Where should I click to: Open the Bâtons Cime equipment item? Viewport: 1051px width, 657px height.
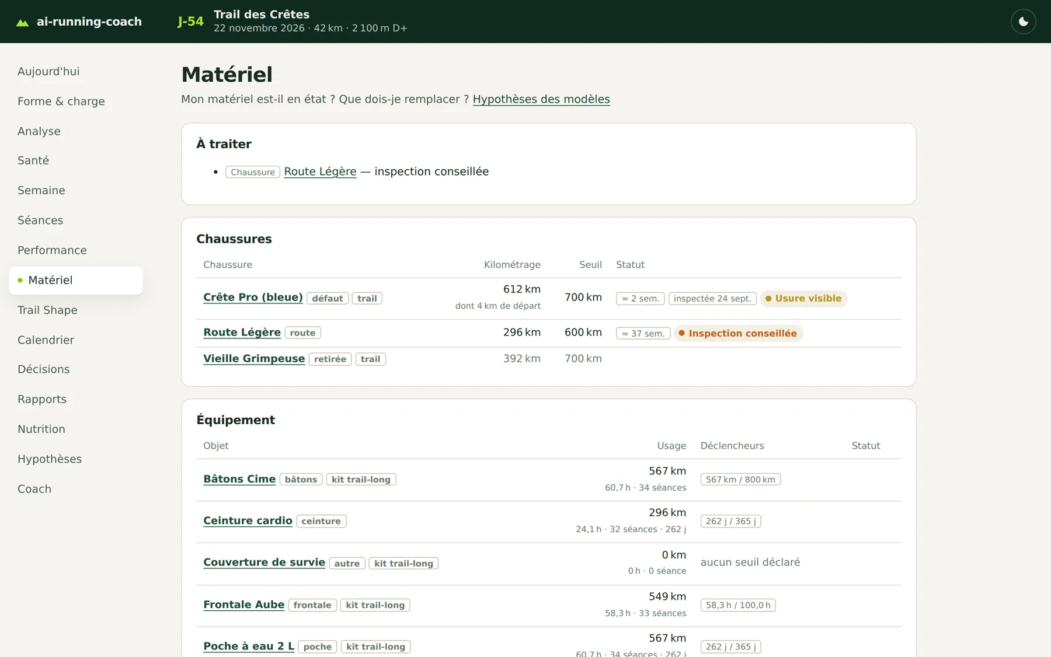coord(239,479)
